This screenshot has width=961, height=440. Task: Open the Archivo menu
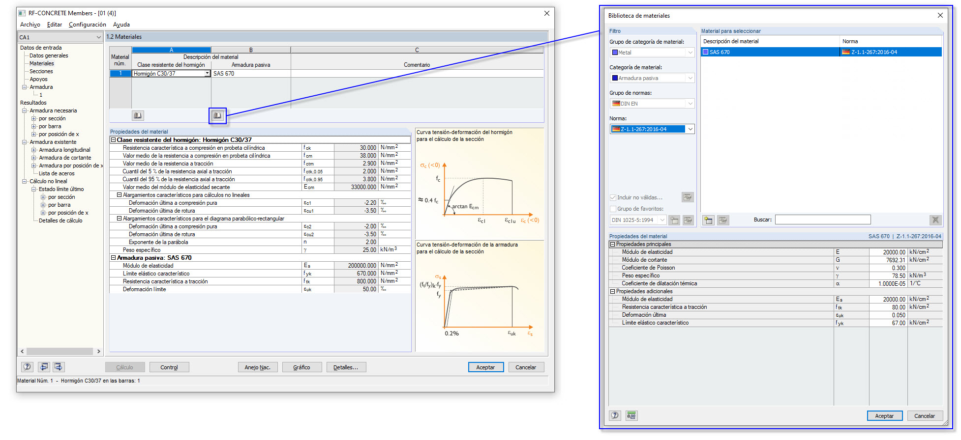30,25
